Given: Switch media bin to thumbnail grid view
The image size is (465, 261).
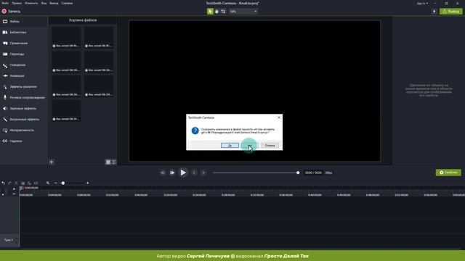Looking at the screenshot, I should click(108, 162).
